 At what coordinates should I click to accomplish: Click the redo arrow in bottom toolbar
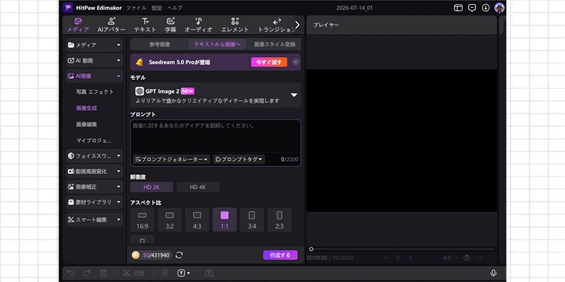point(87,273)
